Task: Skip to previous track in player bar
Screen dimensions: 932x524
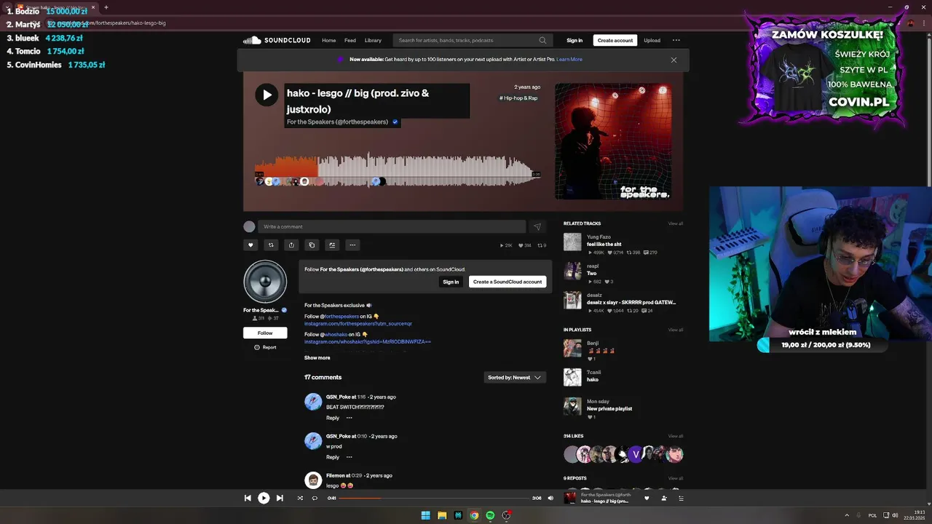Action: click(248, 498)
